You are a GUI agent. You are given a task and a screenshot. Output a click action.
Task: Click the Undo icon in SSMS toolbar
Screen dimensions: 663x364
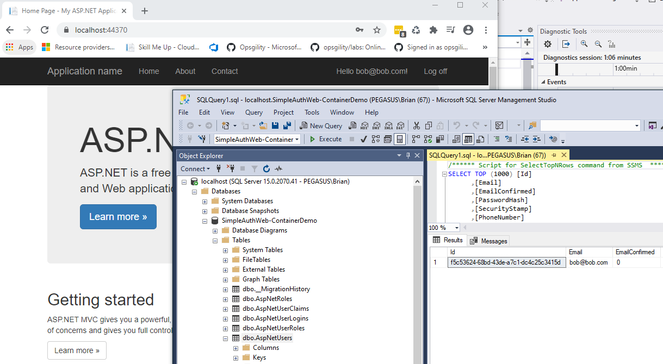coord(457,125)
